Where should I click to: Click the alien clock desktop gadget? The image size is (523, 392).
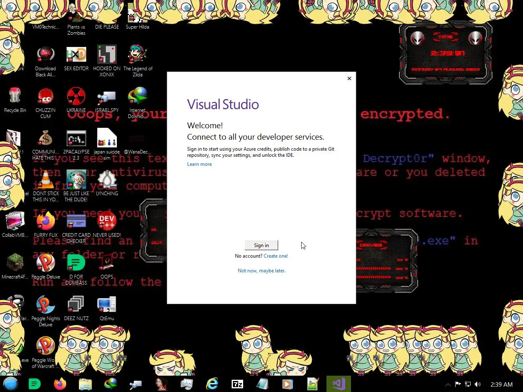click(x=446, y=53)
